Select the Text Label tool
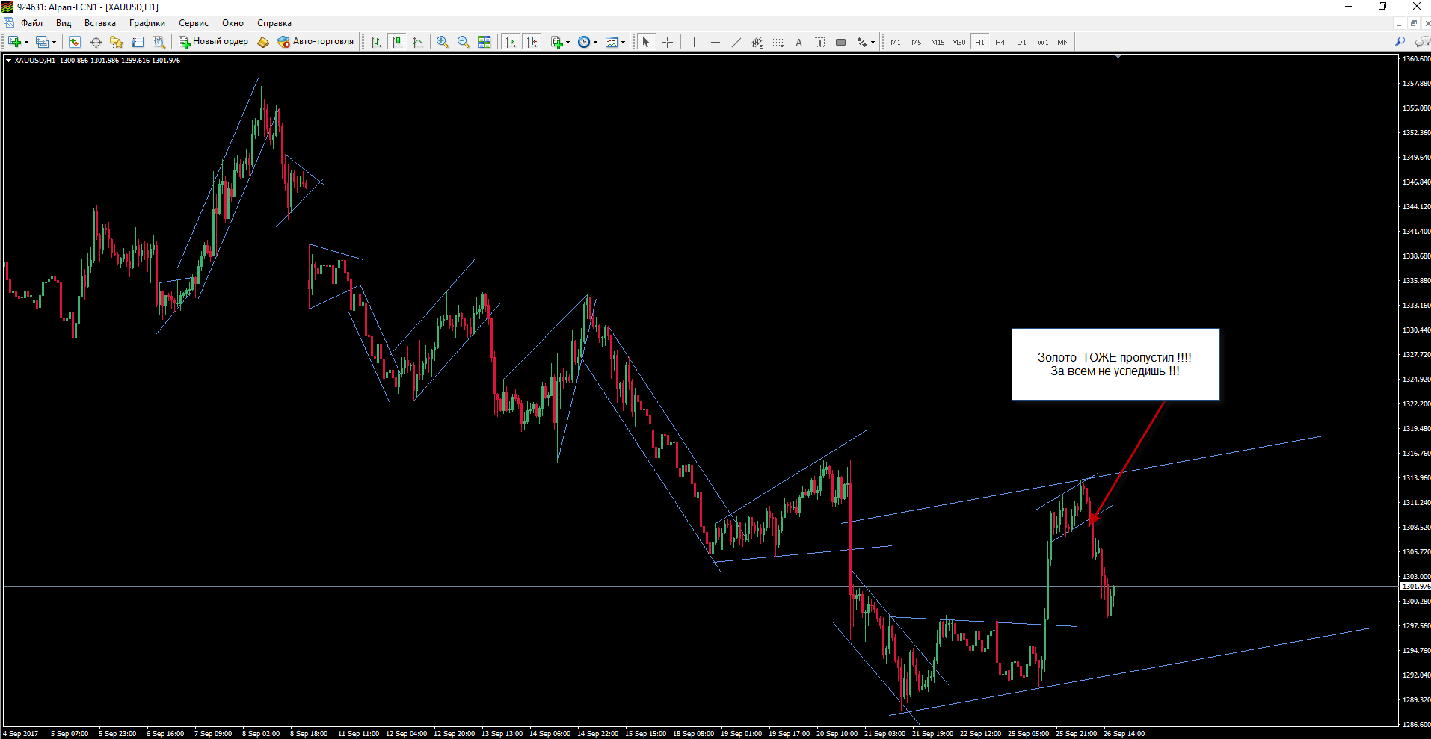The height and width of the screenshot is (739, 1431). 819,42
